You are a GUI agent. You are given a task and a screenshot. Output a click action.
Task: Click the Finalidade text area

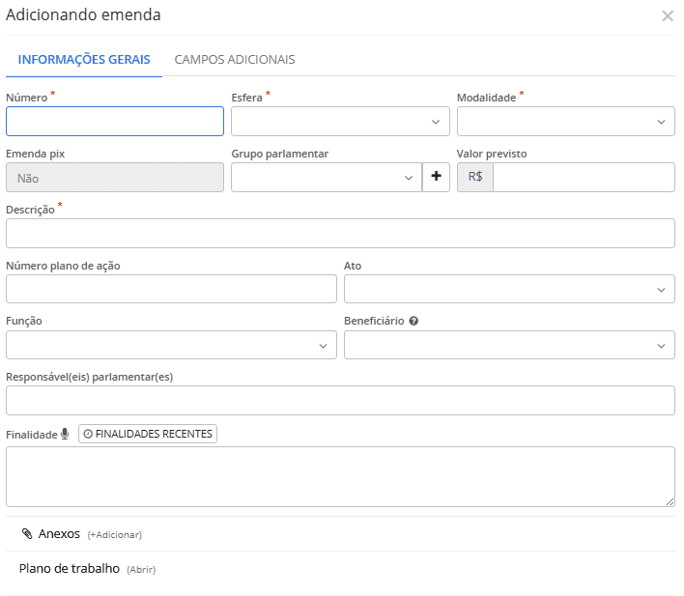click(340, 476)
